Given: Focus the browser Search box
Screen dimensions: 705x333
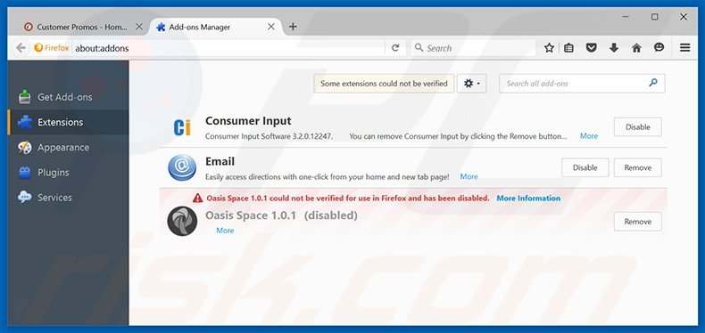Looking at the screenshot, I should (x=473, y=47).
